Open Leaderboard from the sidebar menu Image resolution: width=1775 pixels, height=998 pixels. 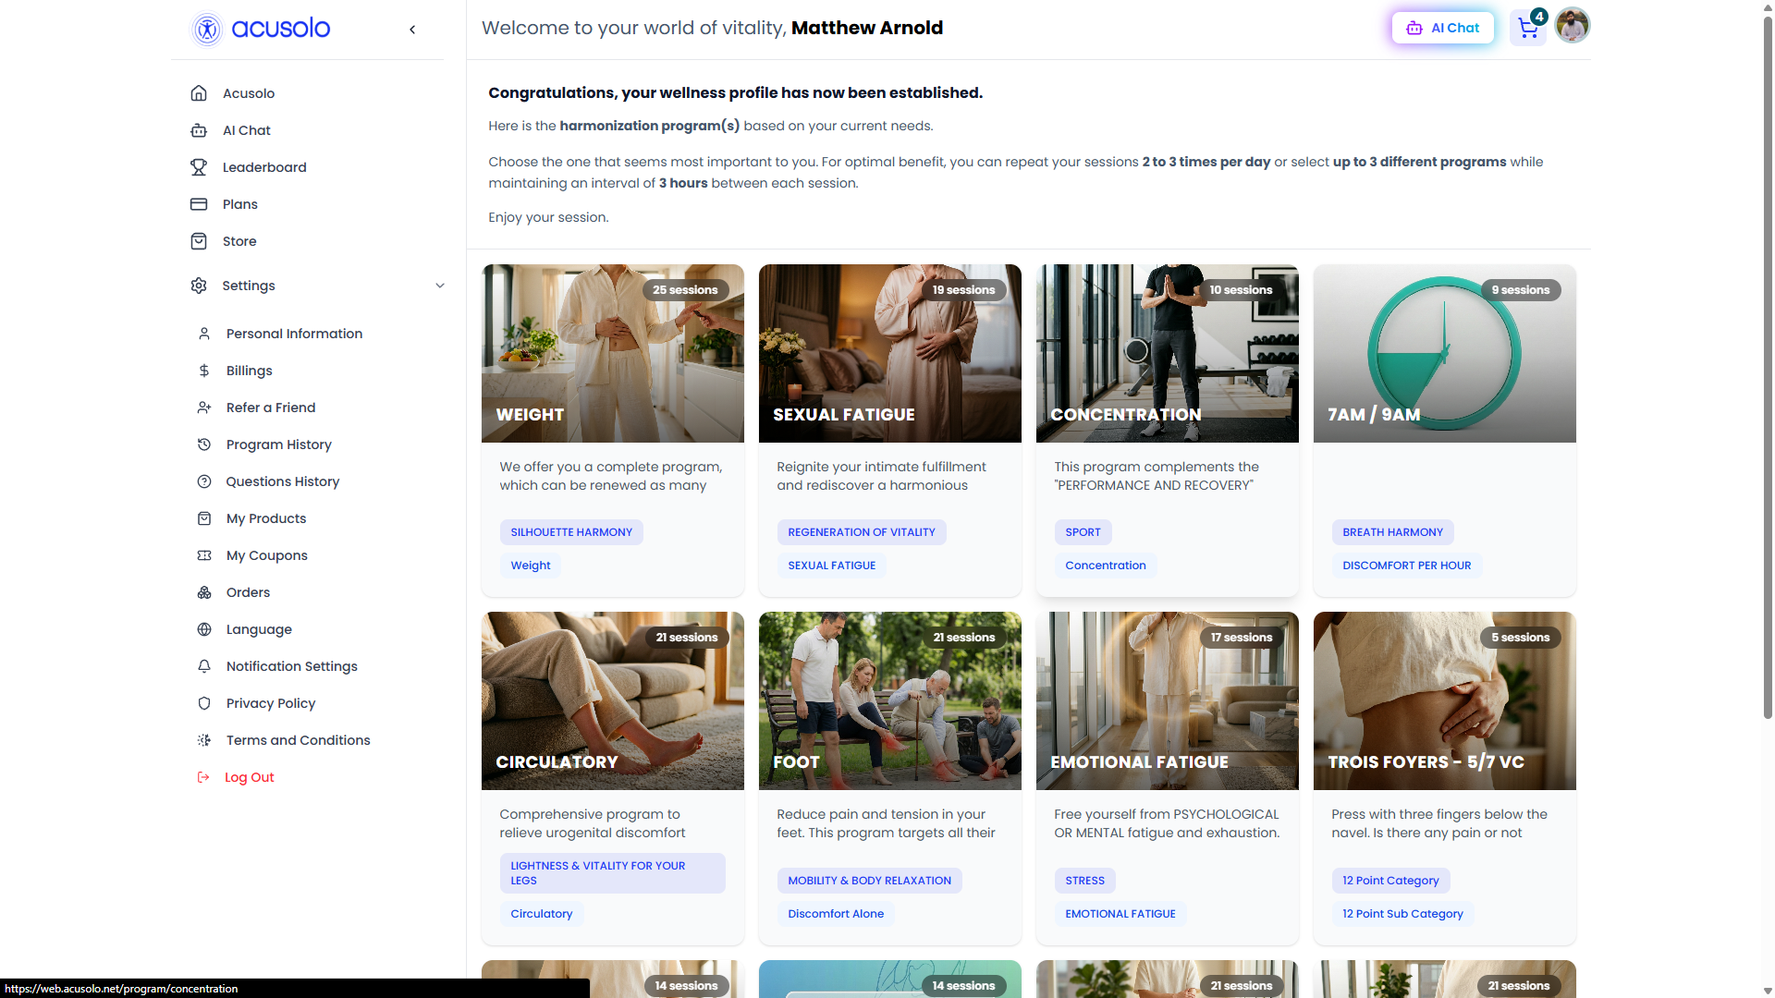click(264, 167)
